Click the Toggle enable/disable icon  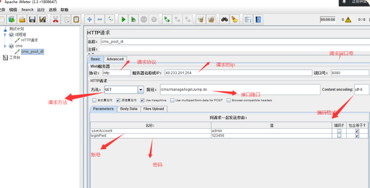(x=110, y=20)
